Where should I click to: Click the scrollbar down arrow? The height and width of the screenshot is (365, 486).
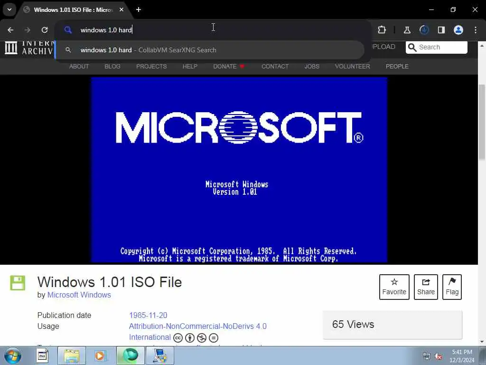point(482,342)
